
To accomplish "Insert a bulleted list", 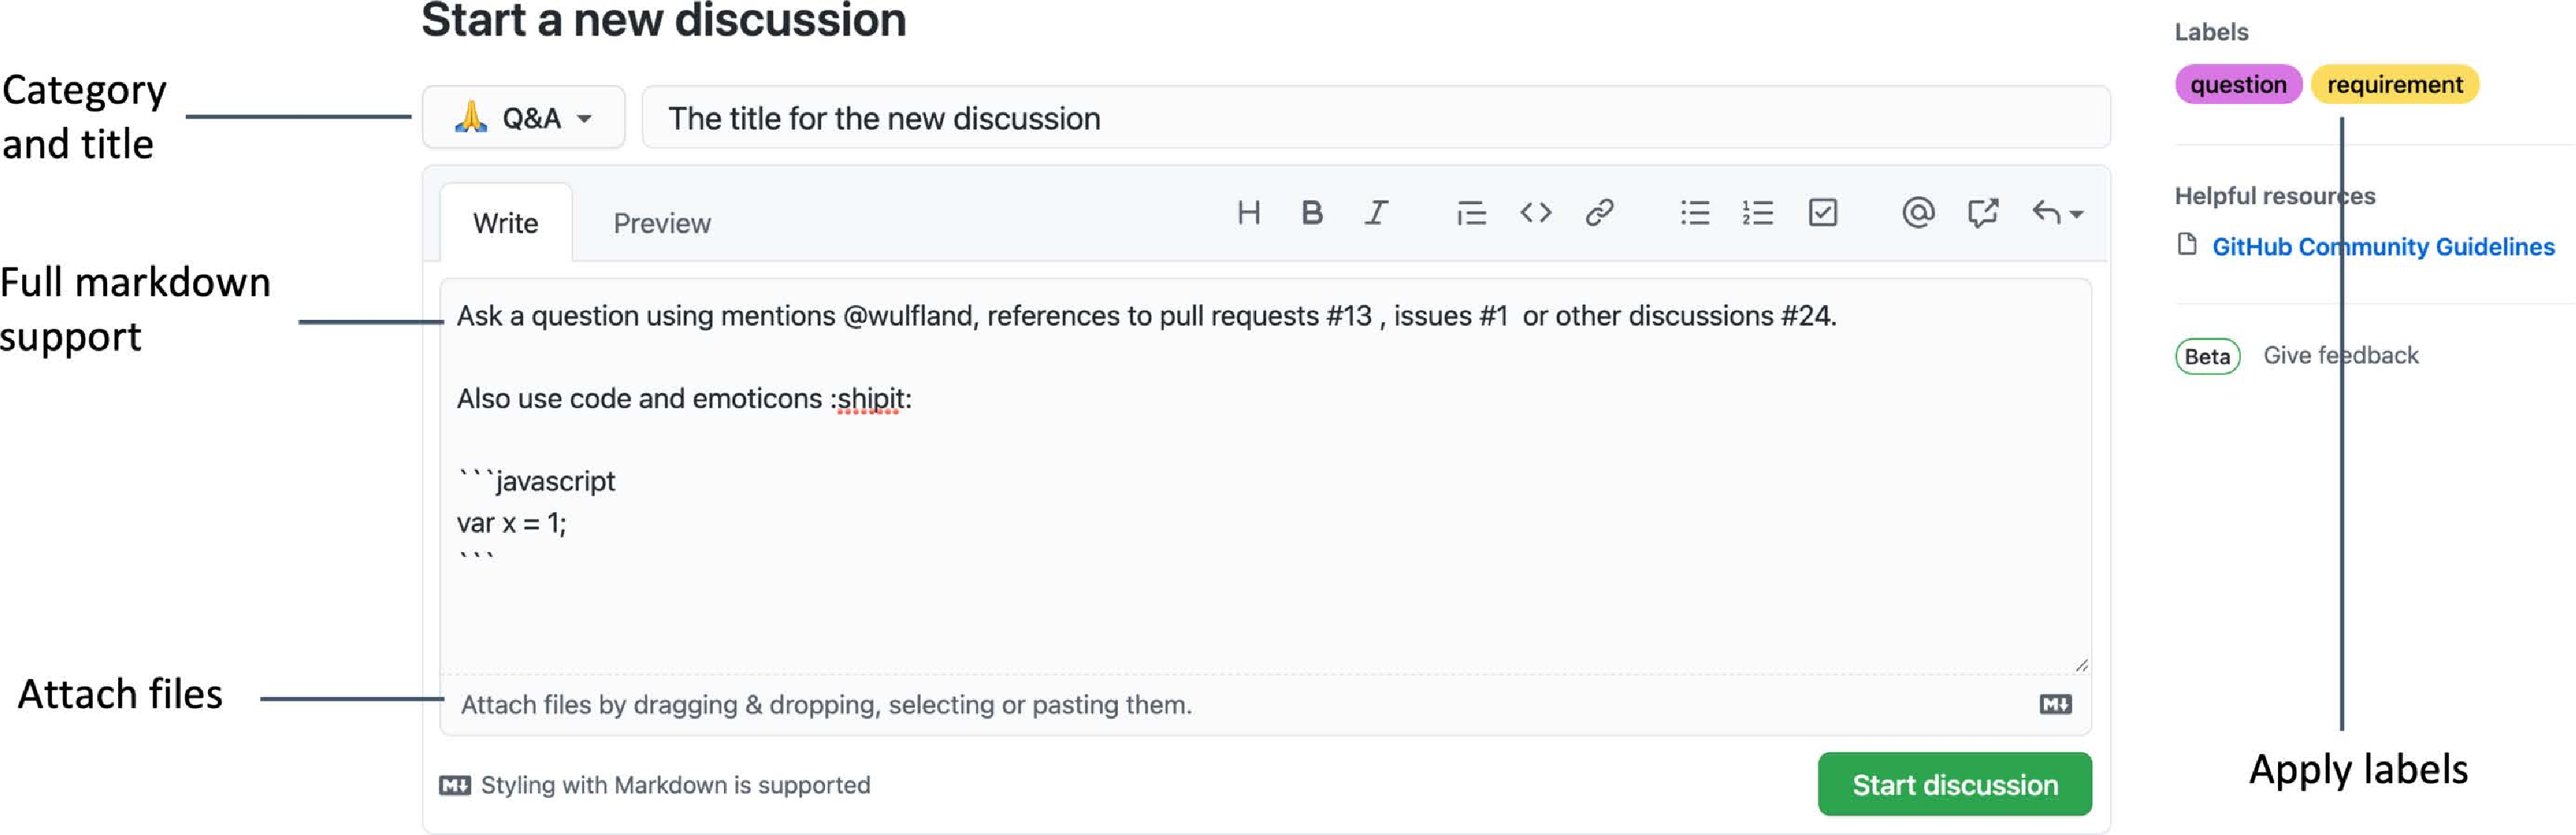I will [1694, 213].
